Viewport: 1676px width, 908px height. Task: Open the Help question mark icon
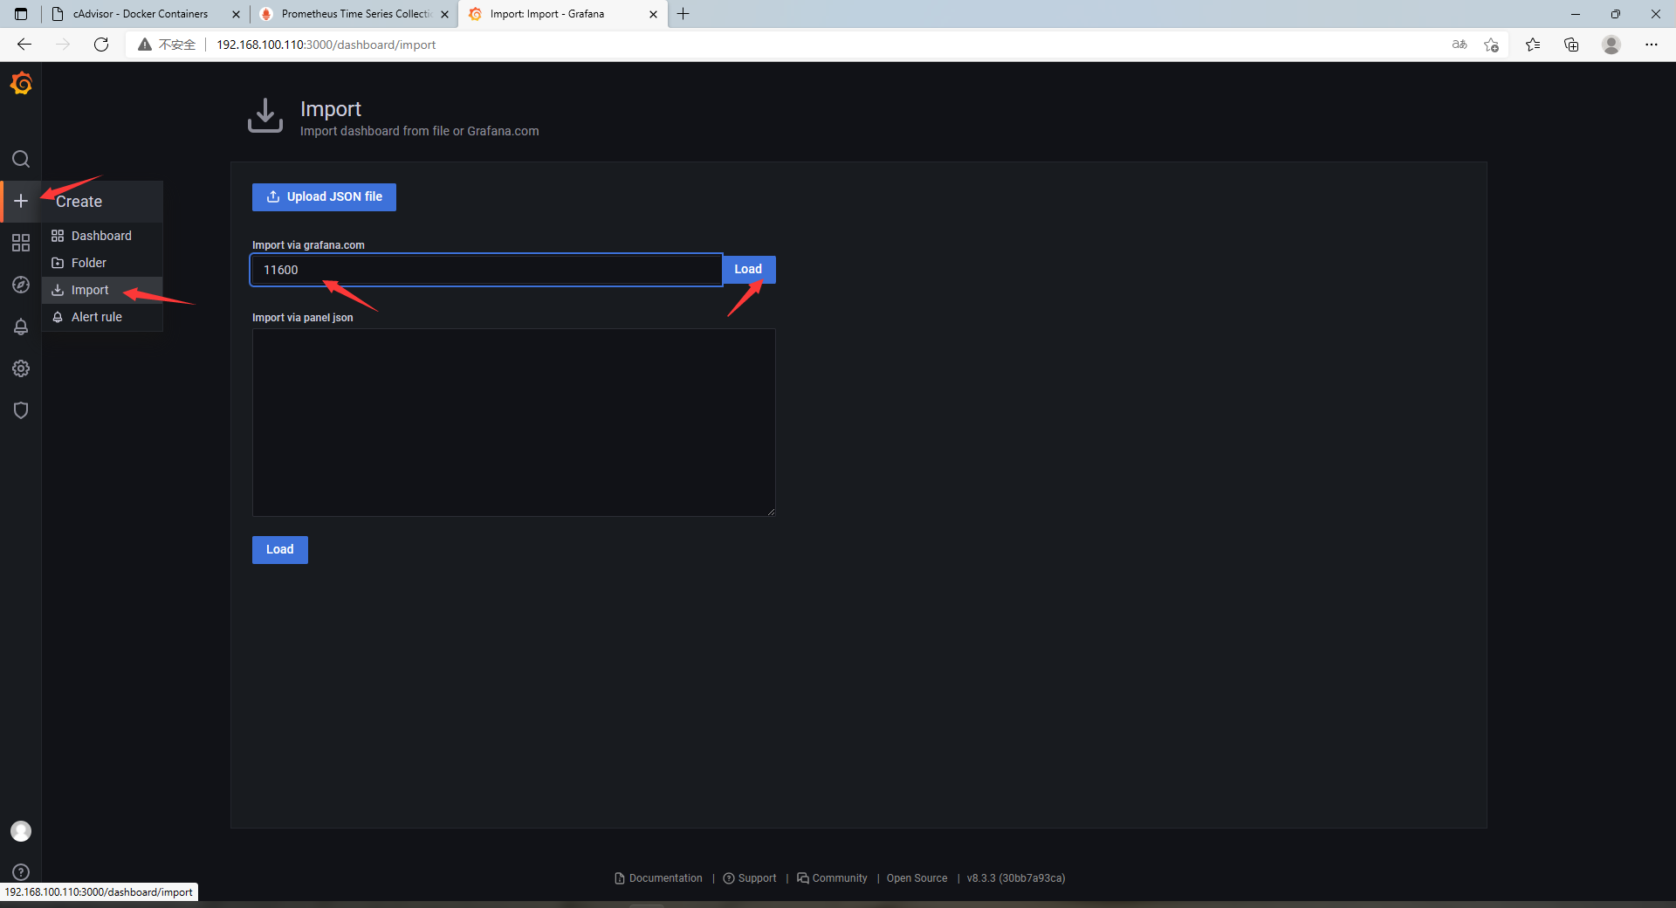pyautogui.click(x=21, y=872)
